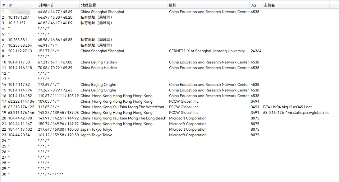Click IP 101.4.117.30 in hop 10
This screenshot has width=339, height=182.
coord(19,62)
